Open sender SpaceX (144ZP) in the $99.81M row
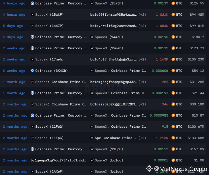This screenshot has height=175, width=209. click(49, 26)
